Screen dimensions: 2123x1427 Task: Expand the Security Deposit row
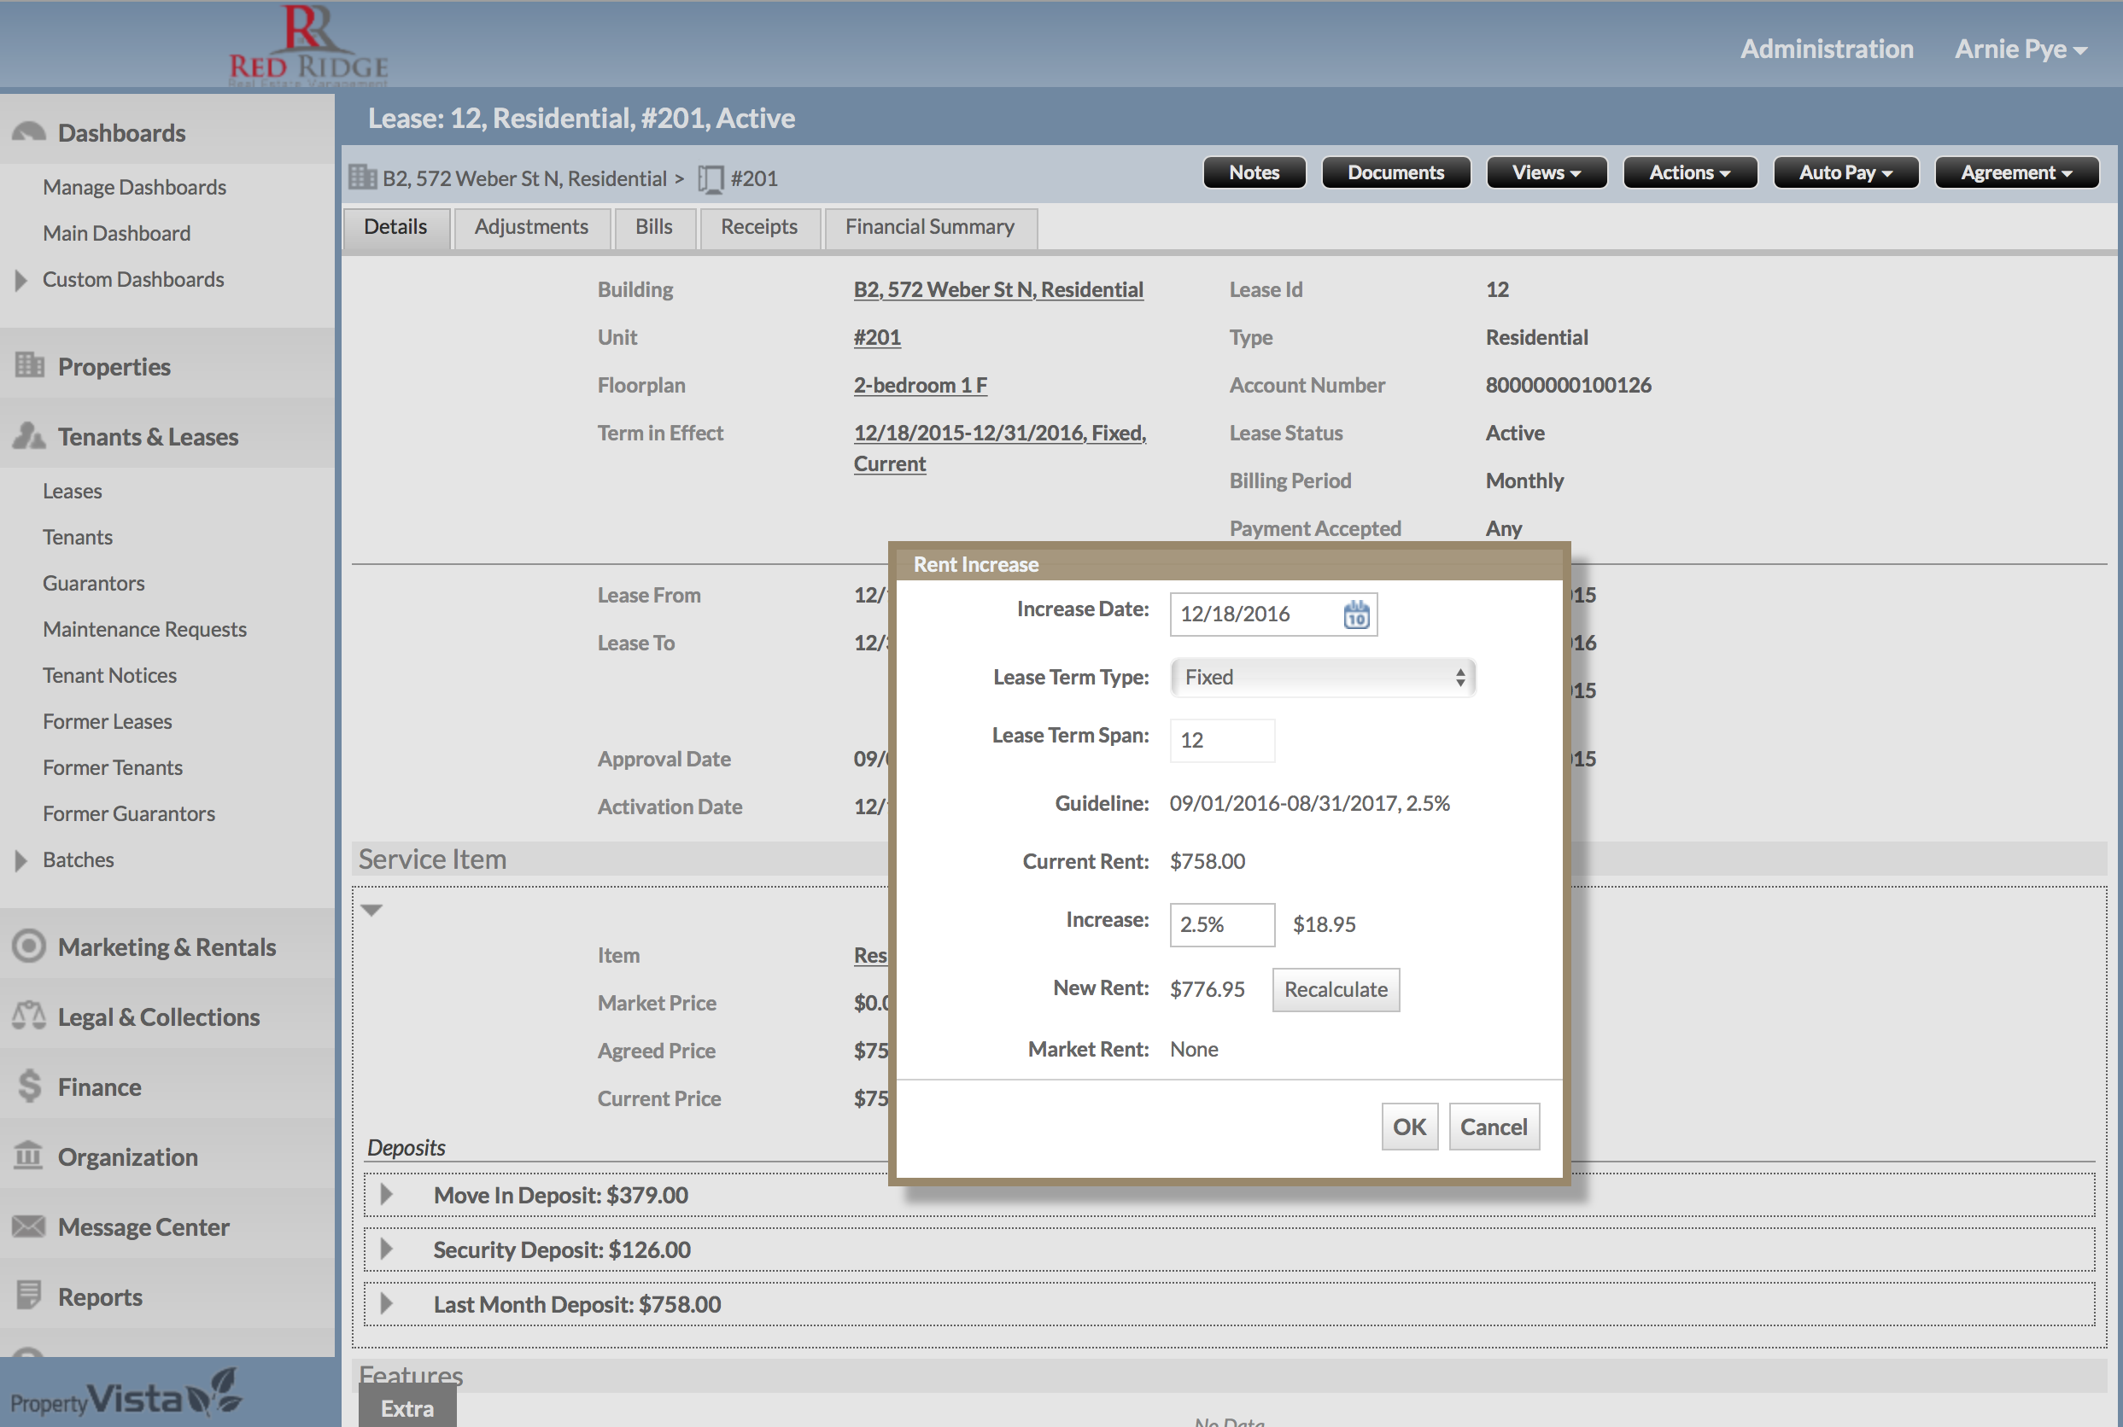[x=386, y=1249]
